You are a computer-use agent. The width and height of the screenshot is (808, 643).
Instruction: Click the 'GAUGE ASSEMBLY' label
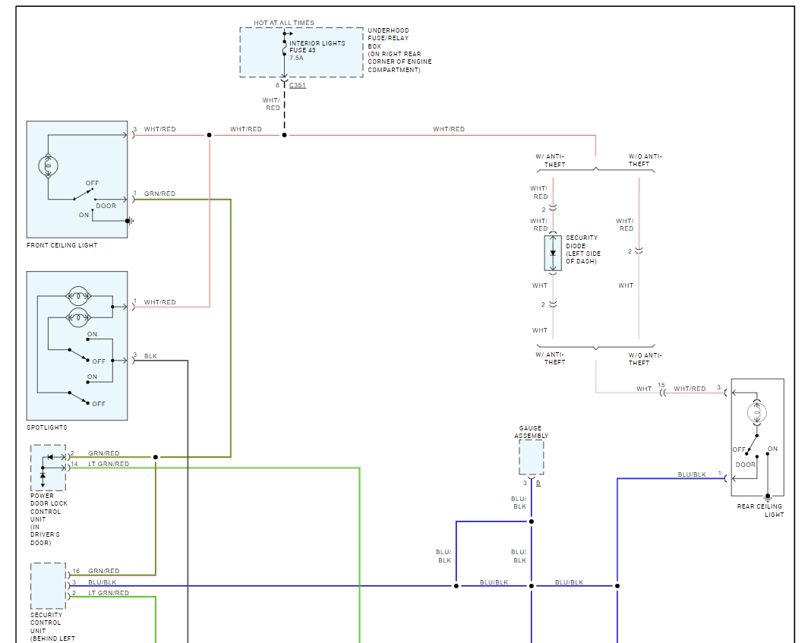click(531, 432)
